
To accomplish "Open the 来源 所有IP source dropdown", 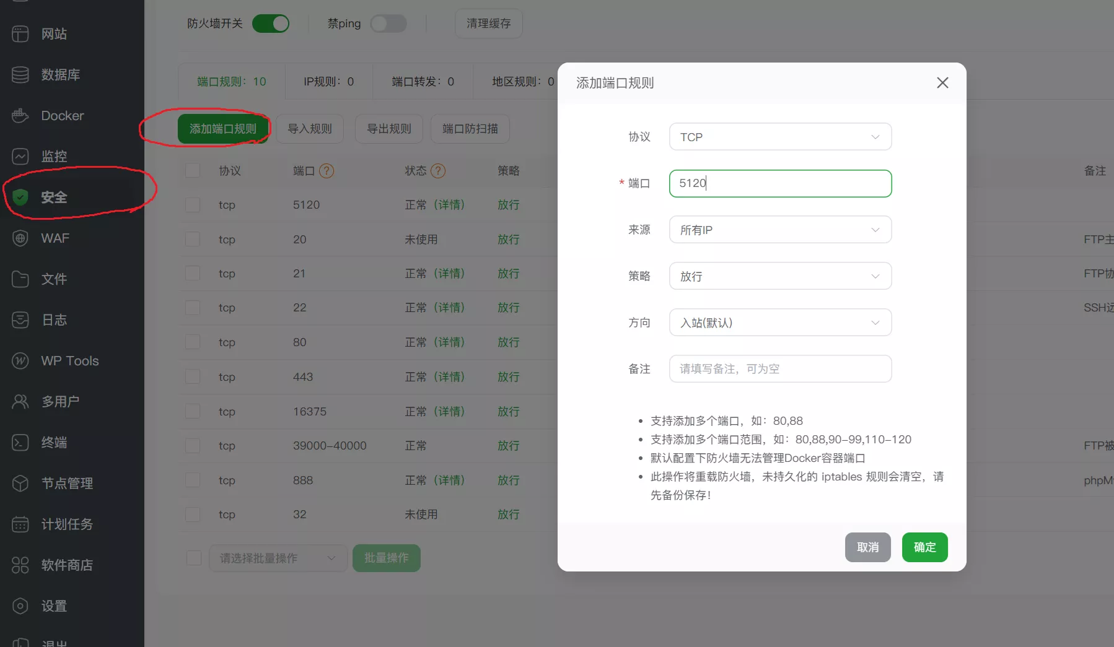I will (780, 230).
